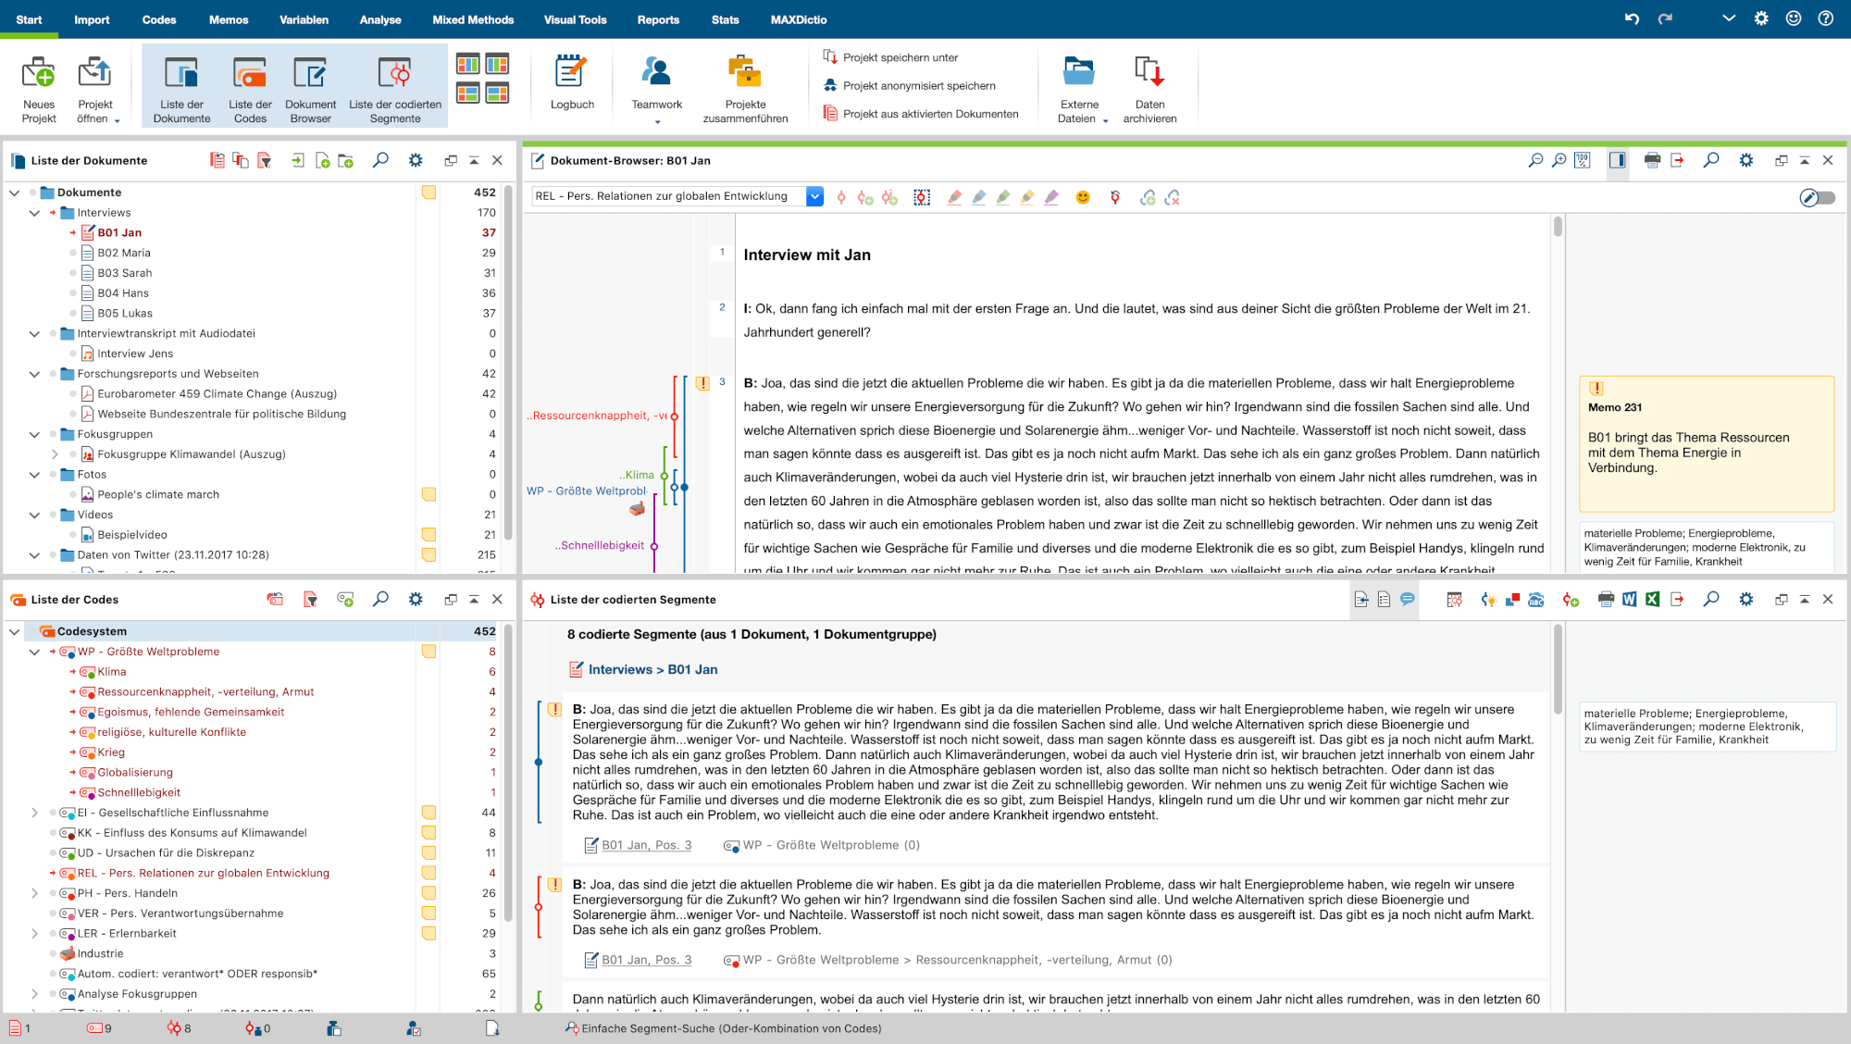Export coded segments to Word

[1629, 599]
